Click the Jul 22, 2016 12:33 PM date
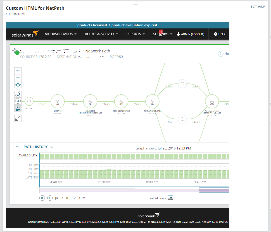 [70, 198]
